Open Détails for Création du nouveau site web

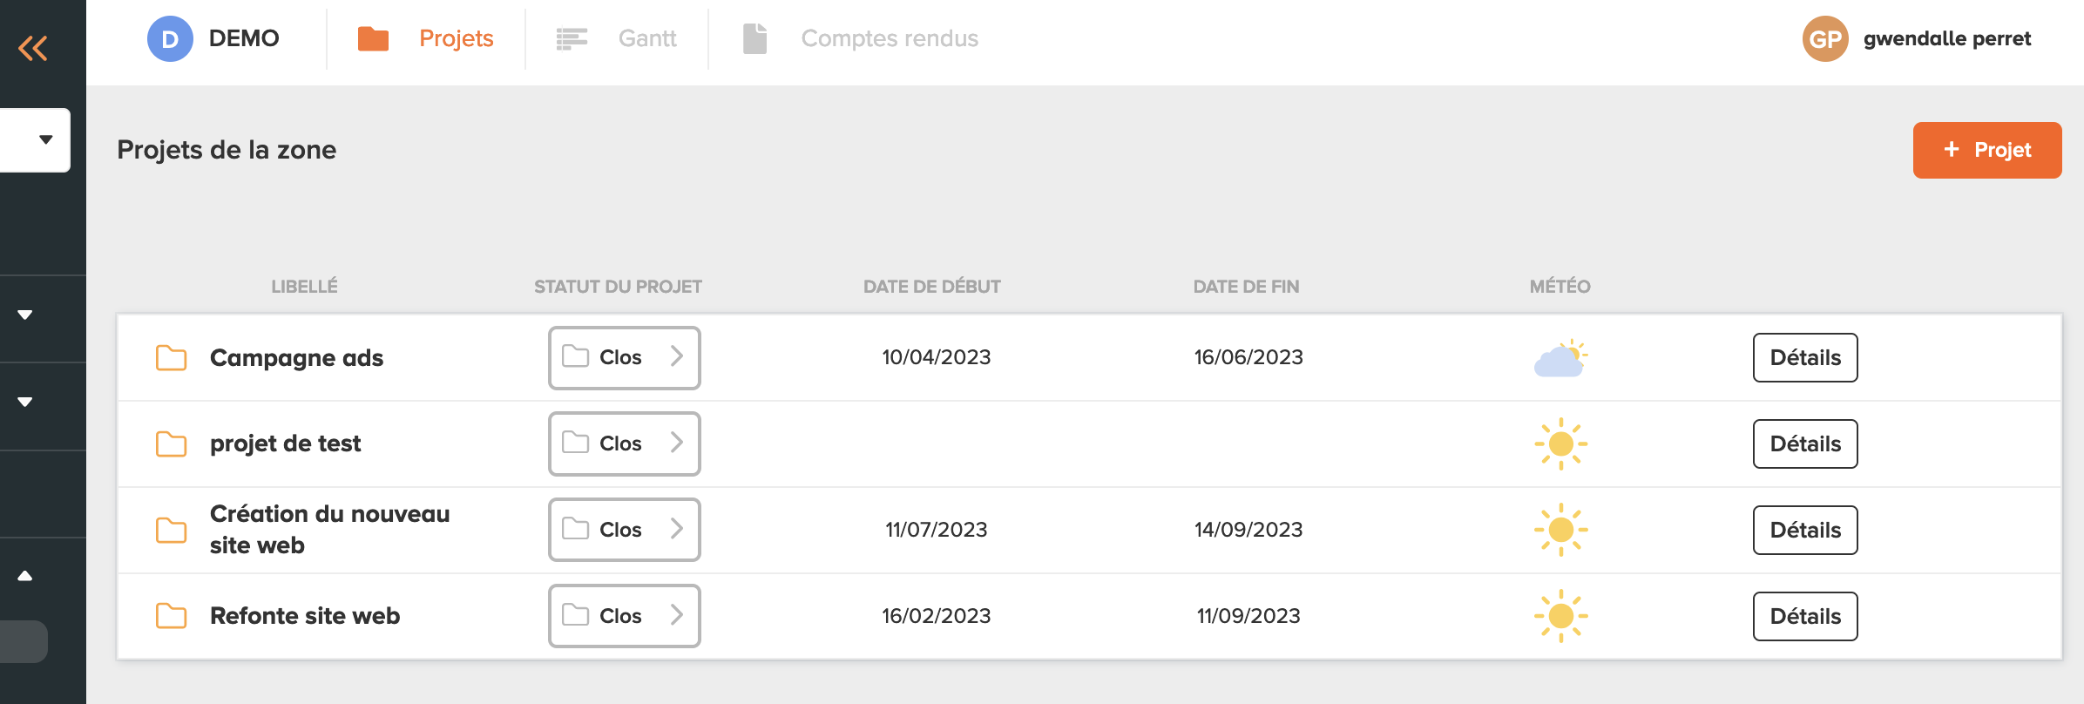tap(1805, 530)
